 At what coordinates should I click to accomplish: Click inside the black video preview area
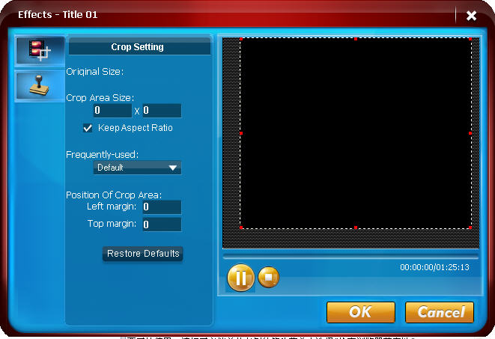click(356, 132)
